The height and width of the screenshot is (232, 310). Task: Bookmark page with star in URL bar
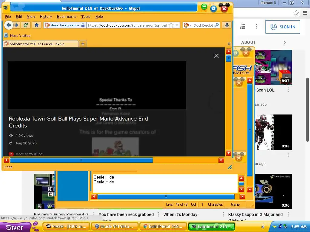[171, 25]
